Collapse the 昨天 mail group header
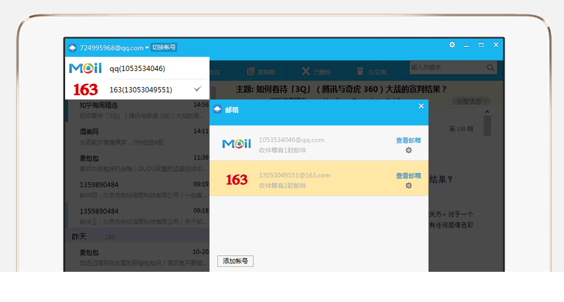 point(79,236)
